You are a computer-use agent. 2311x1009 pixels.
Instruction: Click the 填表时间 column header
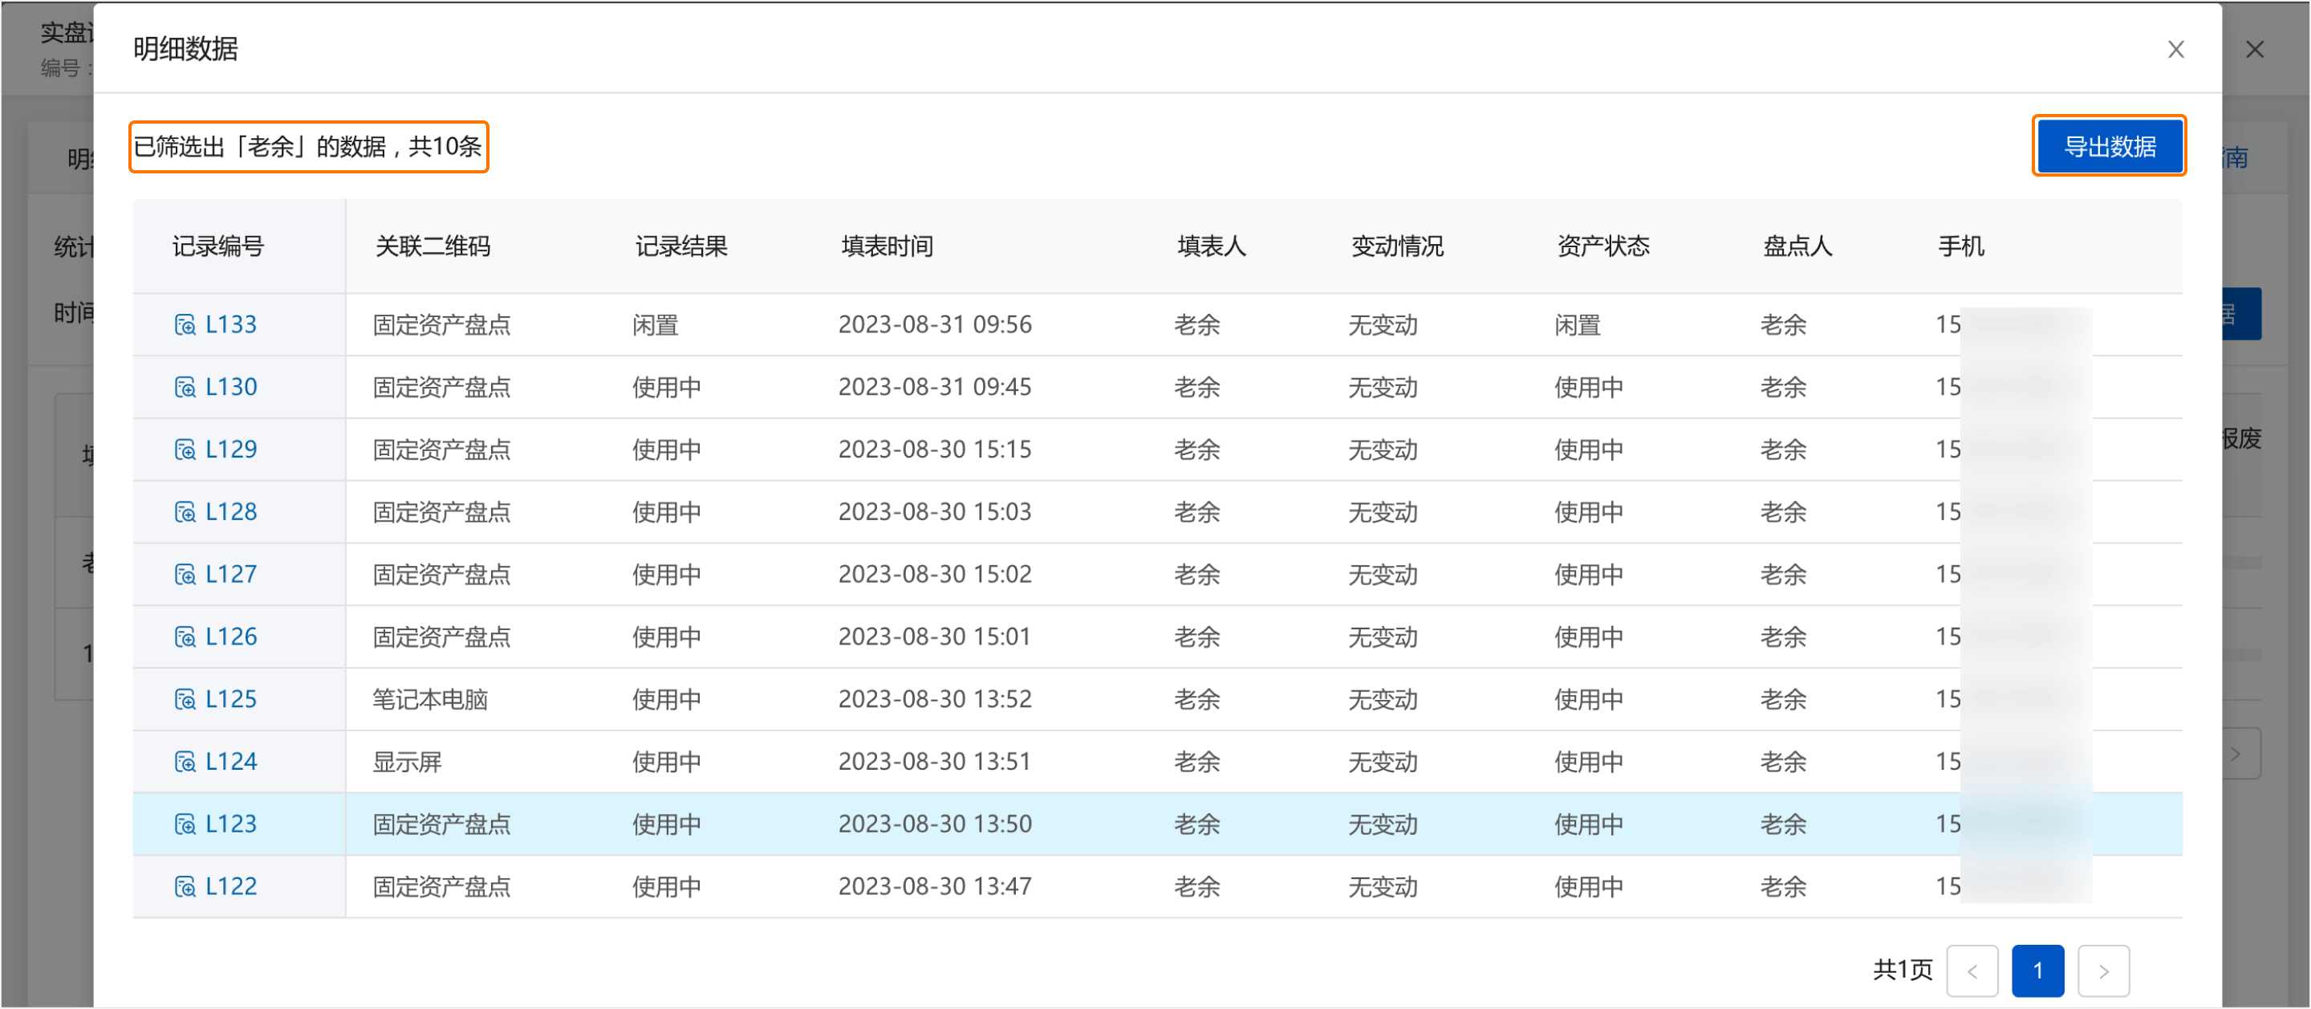click(x=885, y=246)
